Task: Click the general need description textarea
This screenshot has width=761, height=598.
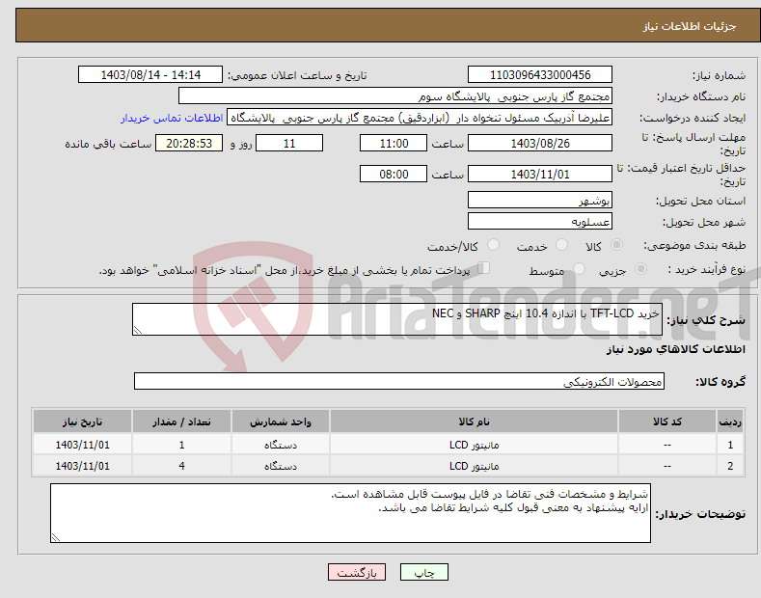Action: pos(397,319)
